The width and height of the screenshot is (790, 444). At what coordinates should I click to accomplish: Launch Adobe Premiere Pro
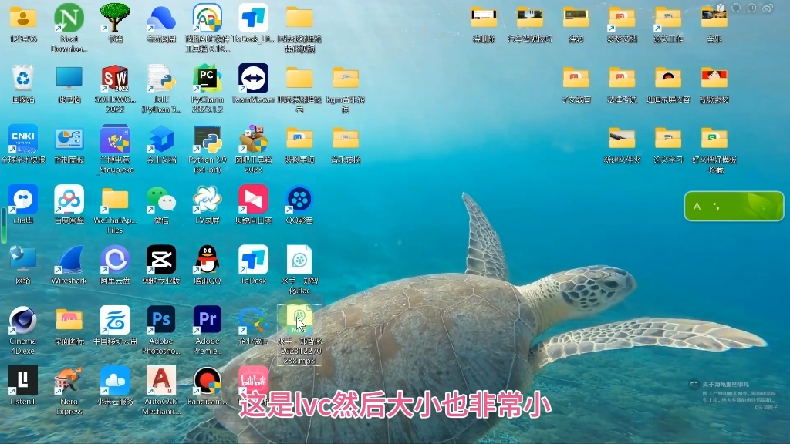pyautogui.click(x=207, y=318)
